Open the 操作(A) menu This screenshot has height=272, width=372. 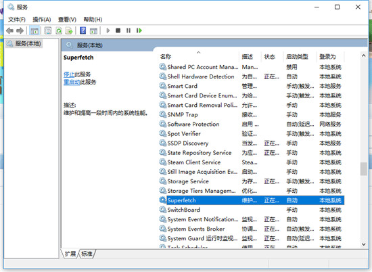tap(41, 20)
